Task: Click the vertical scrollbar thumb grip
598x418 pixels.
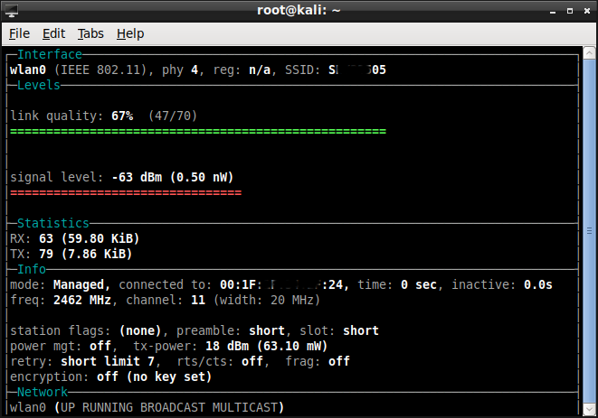Action: point(589,230)
